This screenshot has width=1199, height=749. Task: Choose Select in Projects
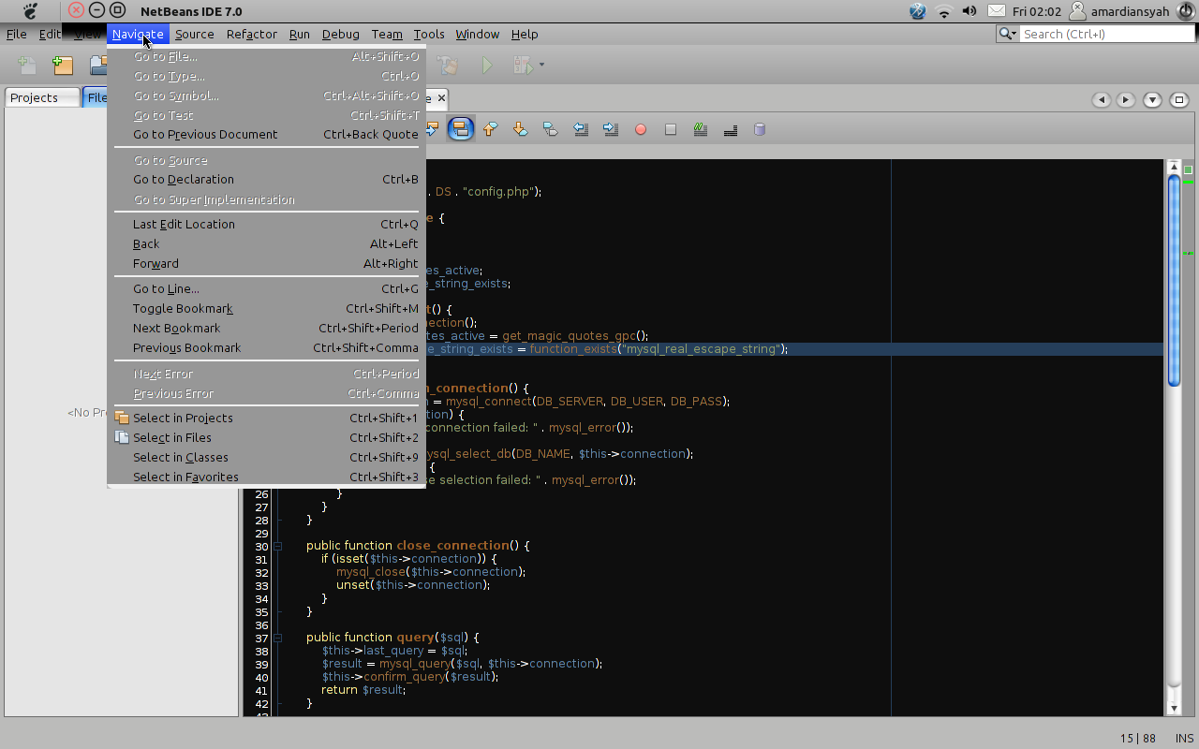point(267,419)
